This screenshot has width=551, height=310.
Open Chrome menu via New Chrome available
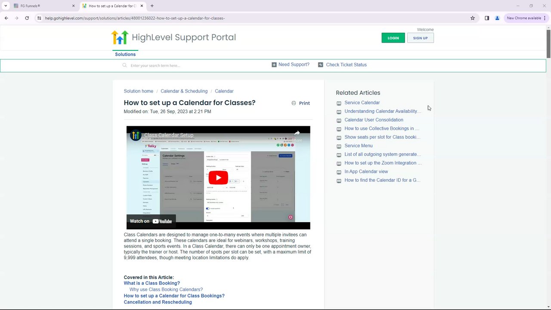(526, 18)
